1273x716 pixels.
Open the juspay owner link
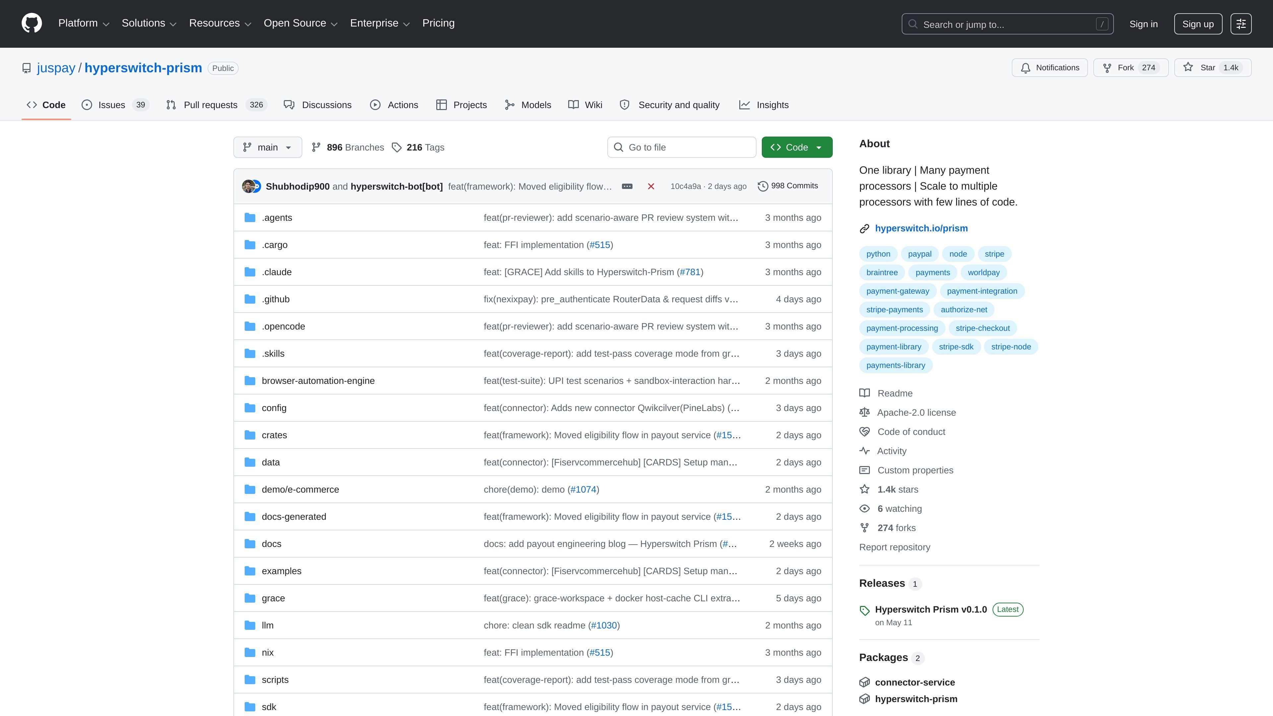[56, 68]
